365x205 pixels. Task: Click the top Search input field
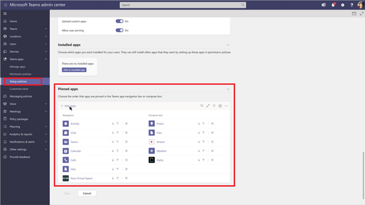(183, 5)
